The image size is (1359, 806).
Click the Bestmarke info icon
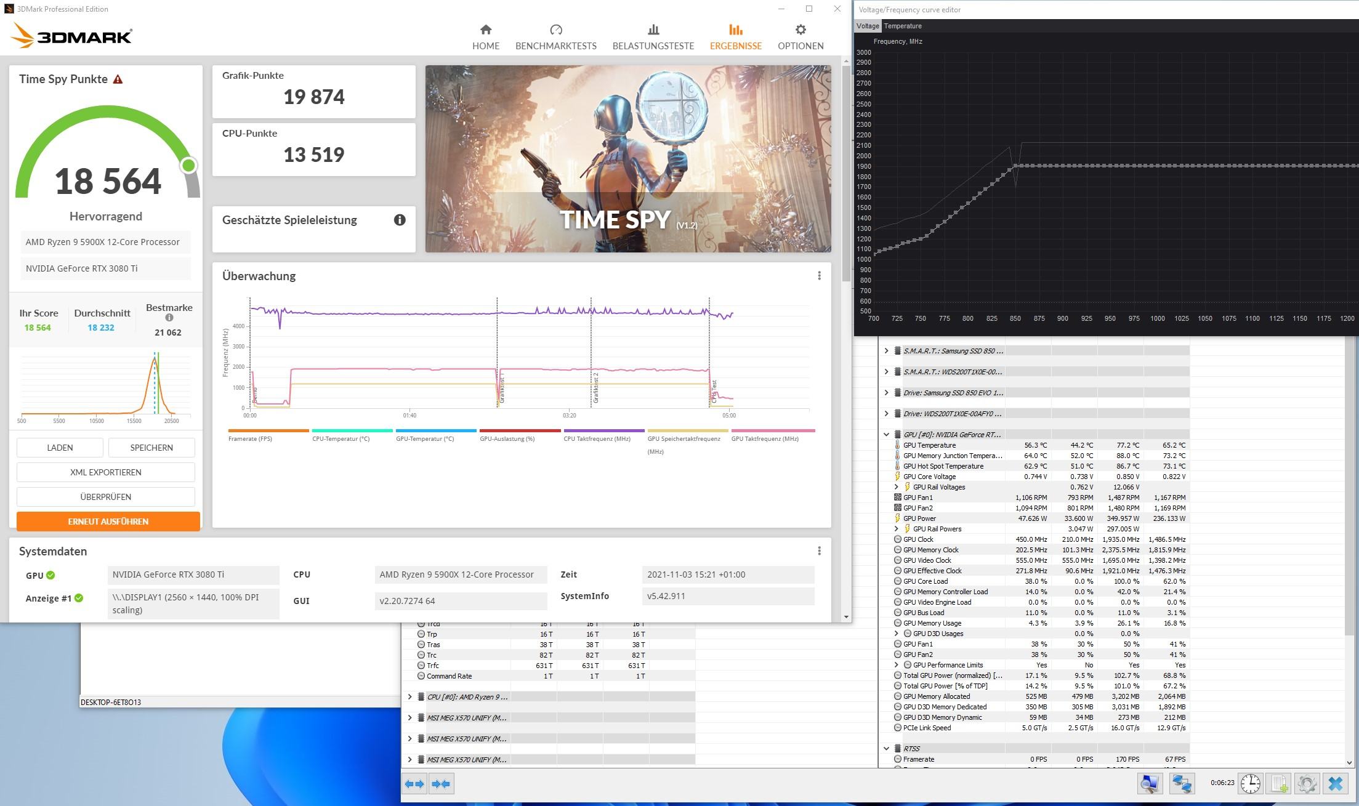[x=169, y=318]
